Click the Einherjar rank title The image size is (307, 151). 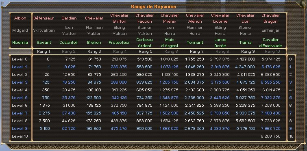coord(270,30)
